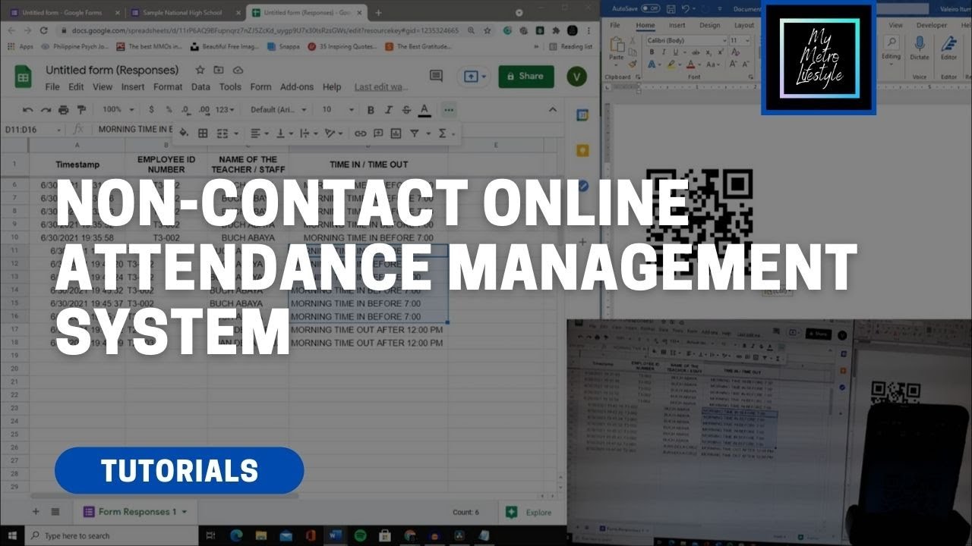Hide the Sheets menus with the up arrow
The width and height of the screenshot is (972, 546).
552,111
